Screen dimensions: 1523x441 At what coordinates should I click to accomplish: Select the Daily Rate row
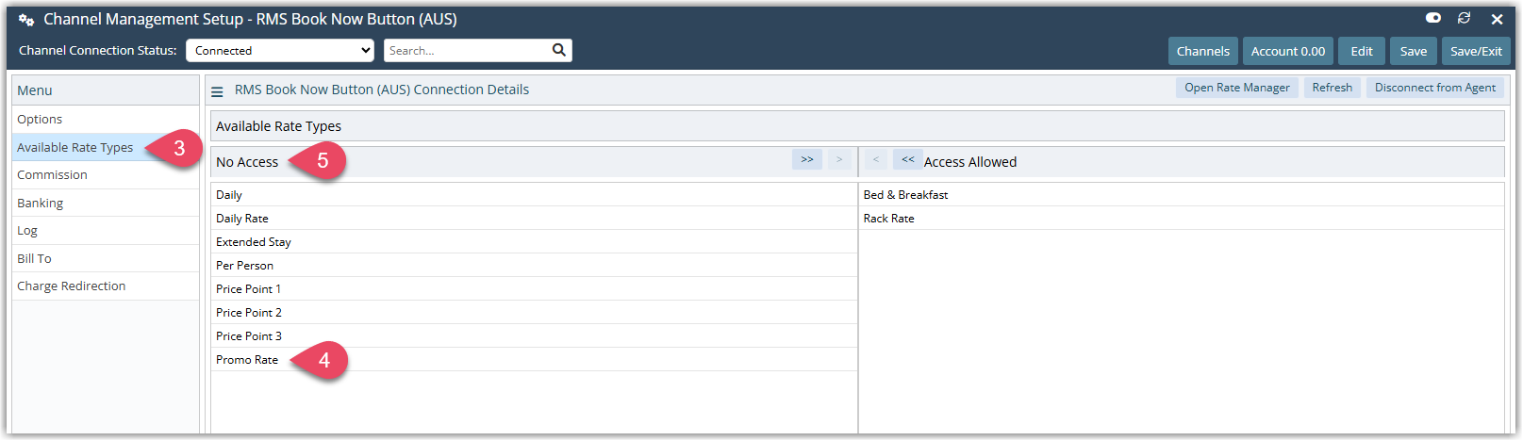tap(534, 219)
